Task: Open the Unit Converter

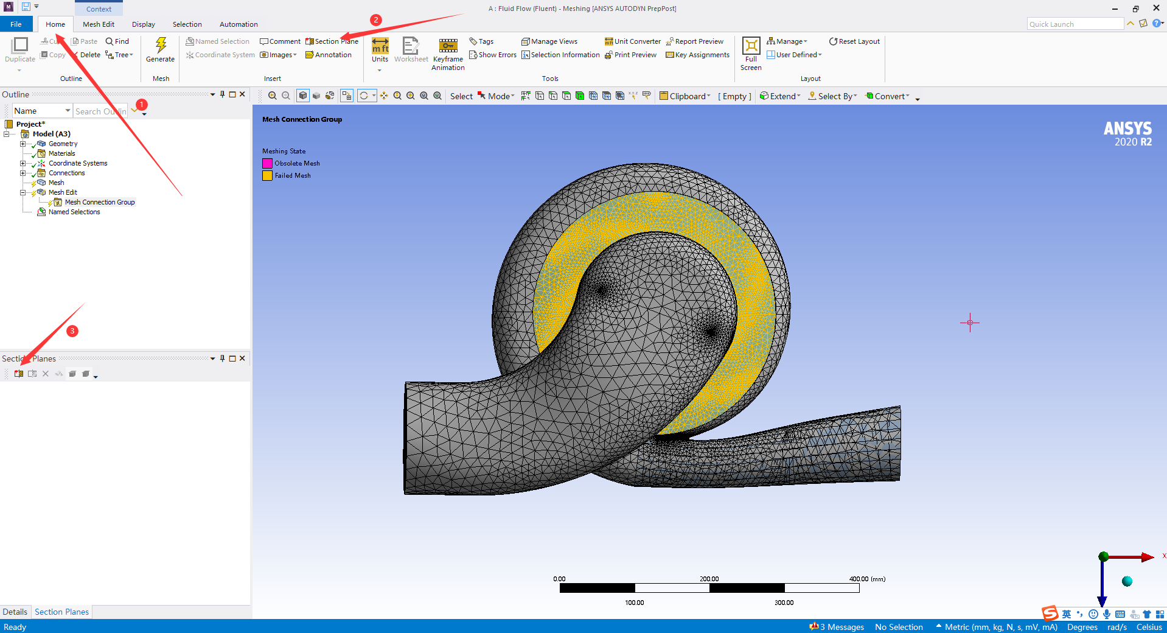Action: 632,41
